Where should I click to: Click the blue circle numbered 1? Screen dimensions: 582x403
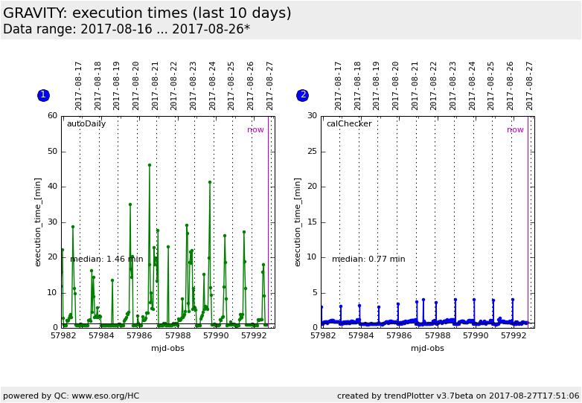coord(43,95)
